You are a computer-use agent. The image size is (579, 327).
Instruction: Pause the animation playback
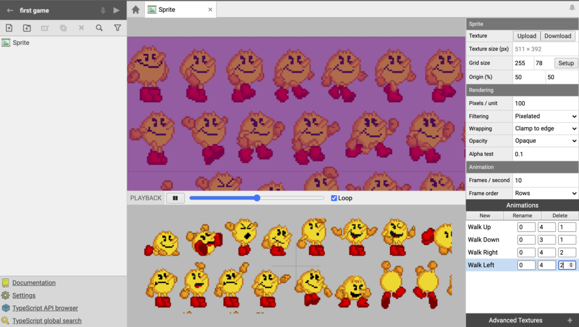175,198
